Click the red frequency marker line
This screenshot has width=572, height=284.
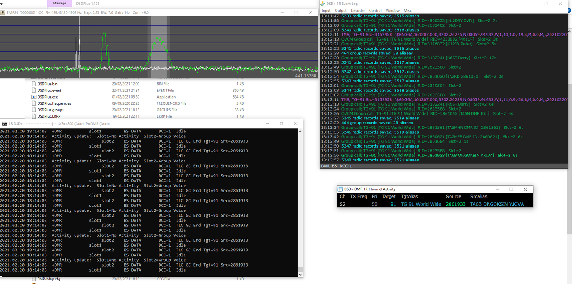[306, 45]
